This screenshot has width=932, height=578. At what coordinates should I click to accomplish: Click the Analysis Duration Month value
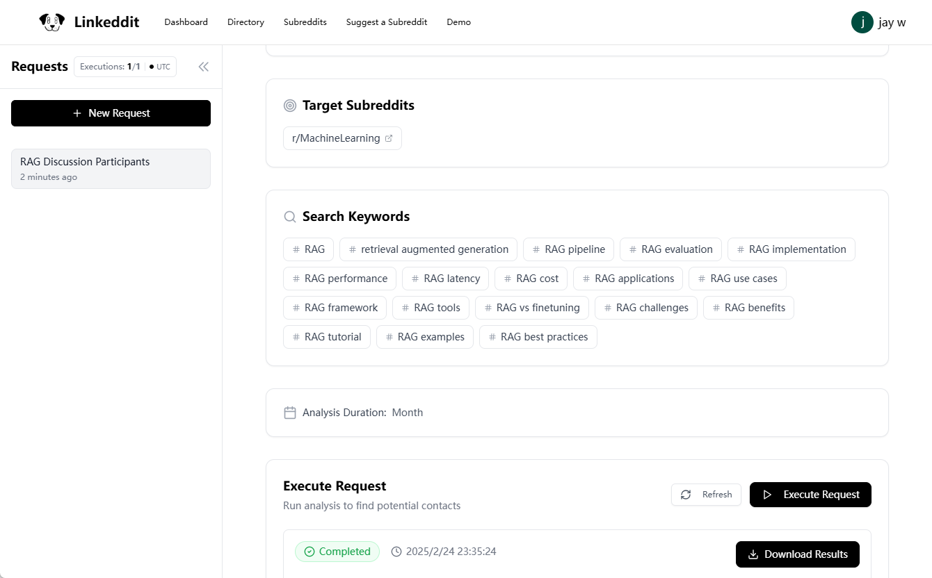[408, 413]
